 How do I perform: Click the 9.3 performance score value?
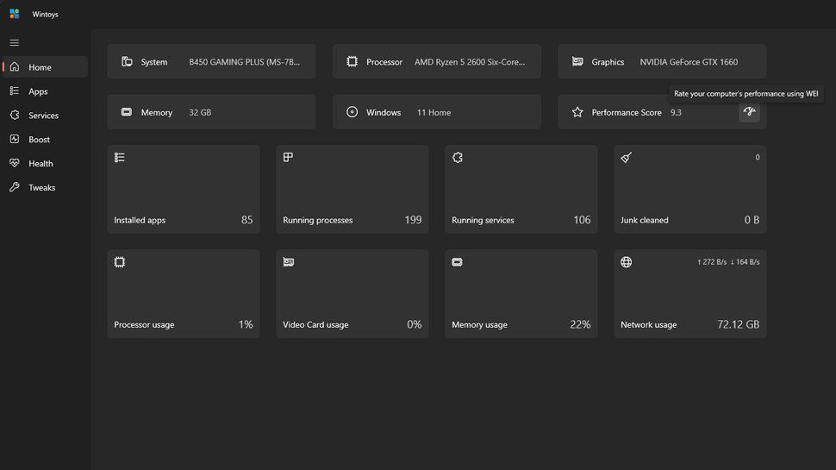[676, 113]
